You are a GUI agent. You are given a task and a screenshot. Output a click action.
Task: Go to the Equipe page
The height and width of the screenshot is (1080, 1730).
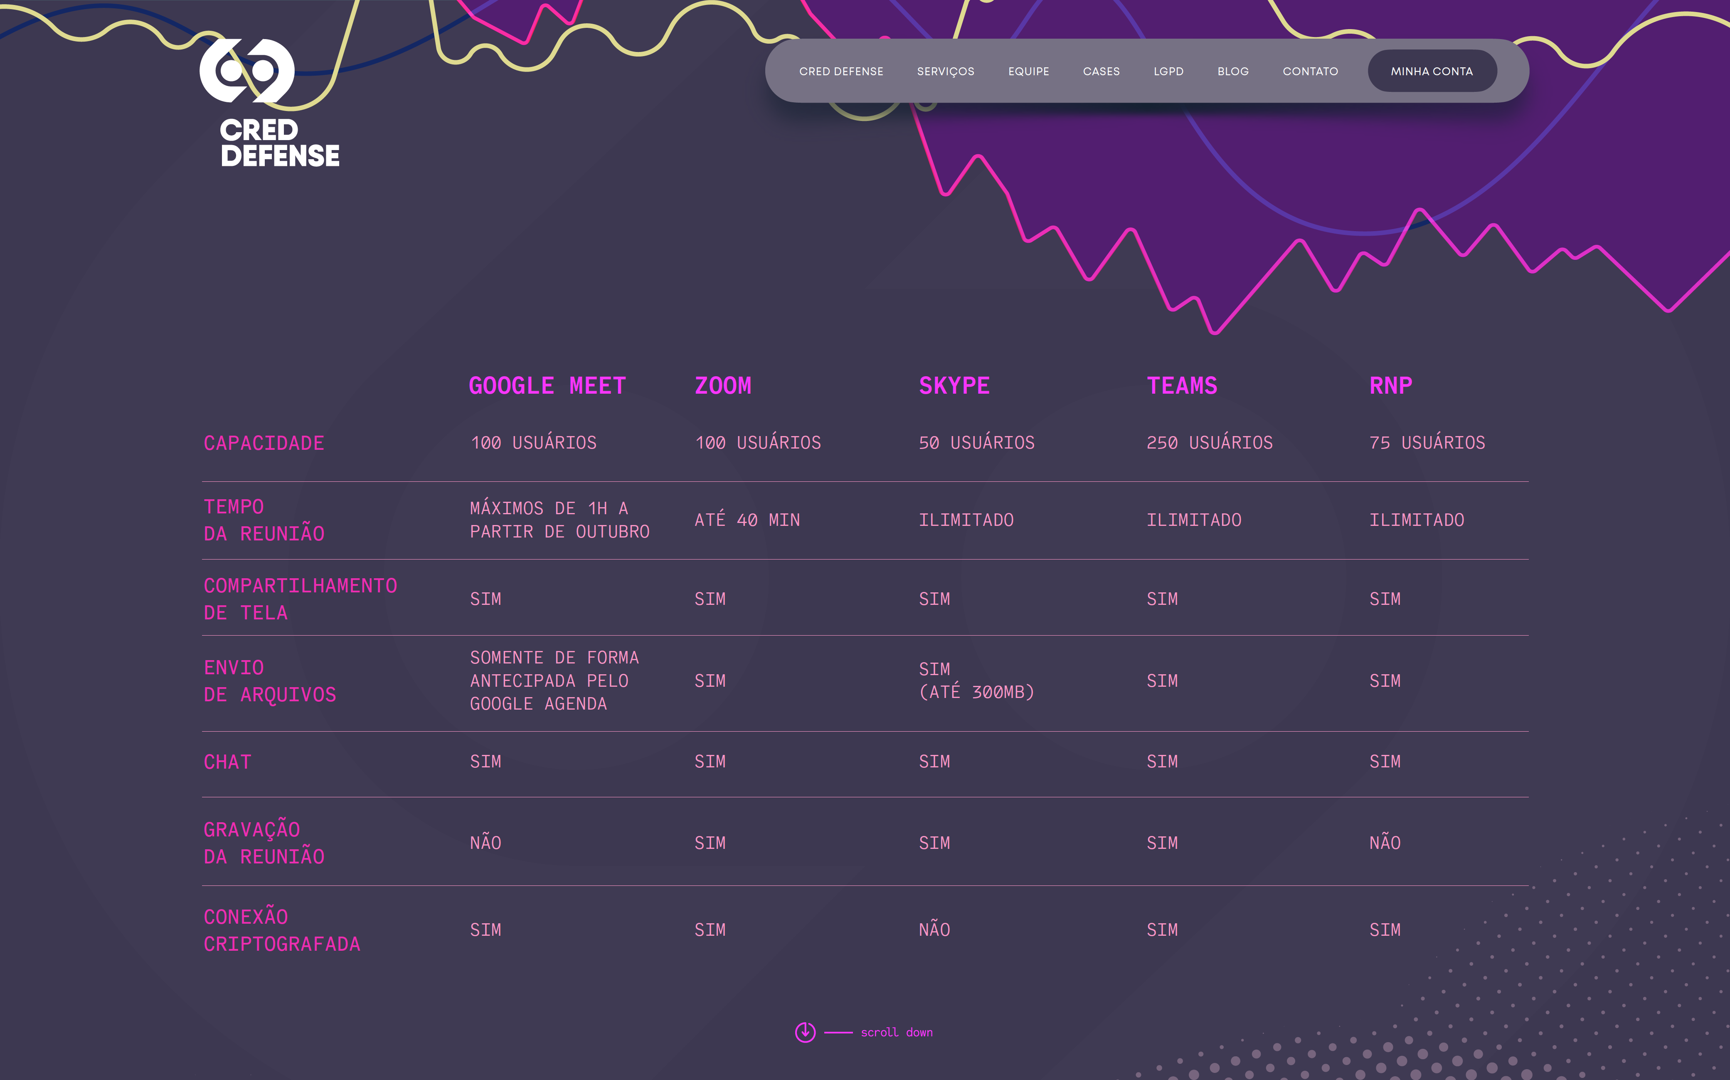point(1028,72)
